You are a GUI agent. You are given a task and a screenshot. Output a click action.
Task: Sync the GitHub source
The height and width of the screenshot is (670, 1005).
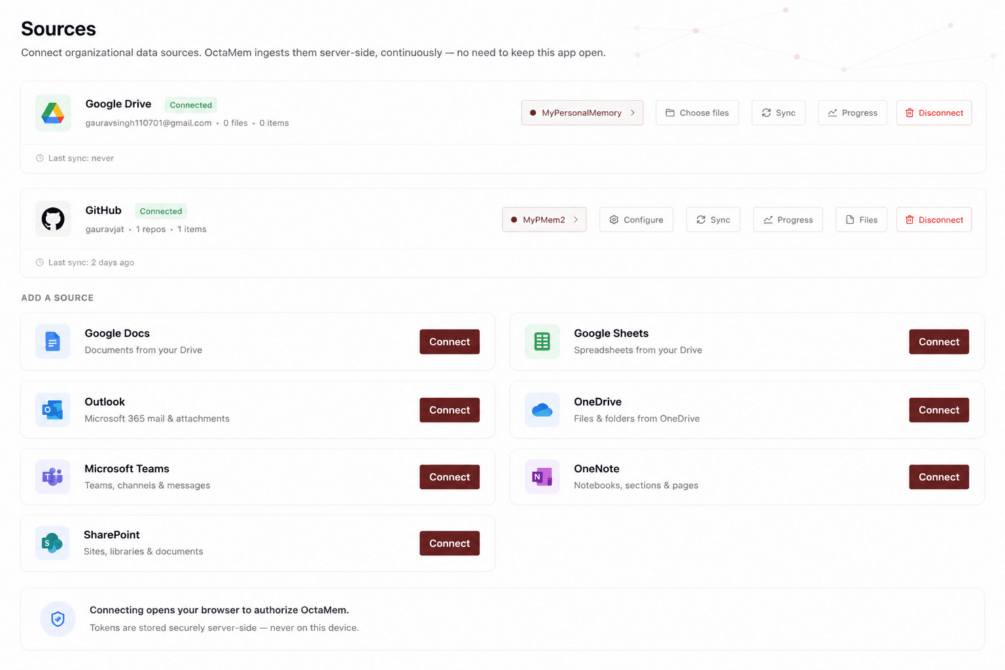click(x=713, y=220)
